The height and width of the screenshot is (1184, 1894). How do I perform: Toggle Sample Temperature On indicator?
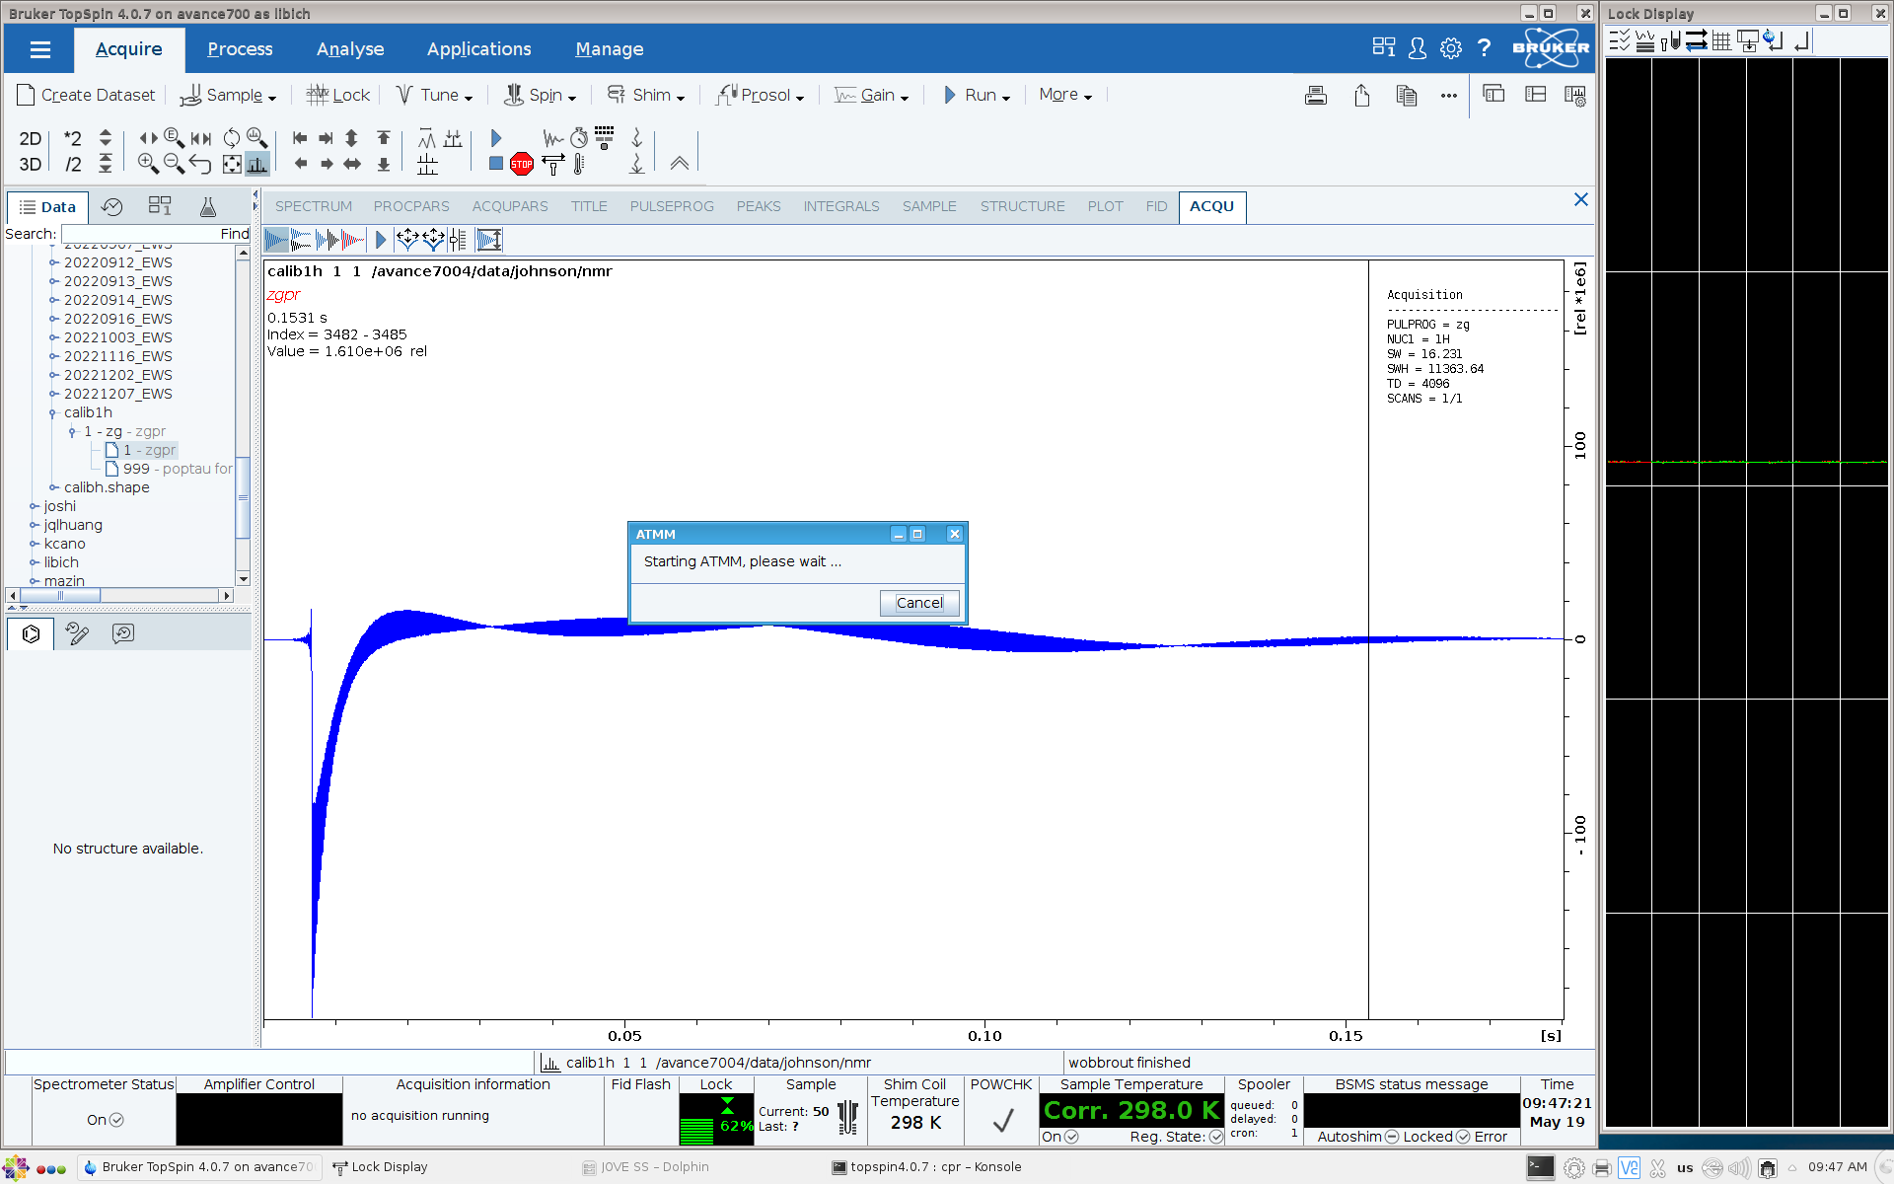click(1071, 1137)
